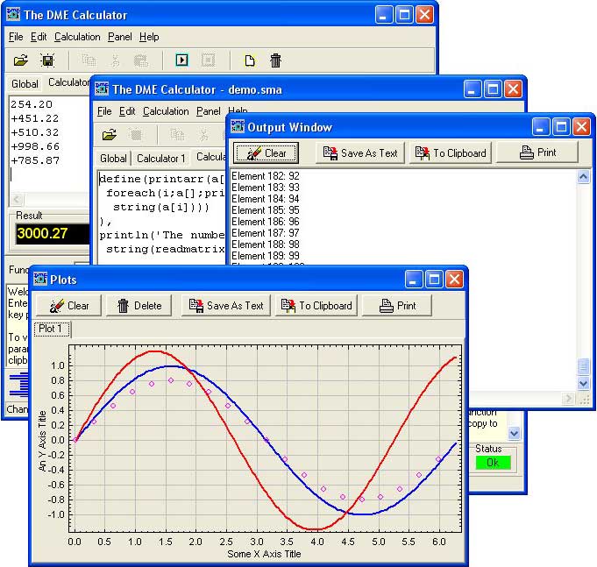Click disabled Paste icon in back calculator toolbar
The image size is (597, 567).
coord(141,60)
